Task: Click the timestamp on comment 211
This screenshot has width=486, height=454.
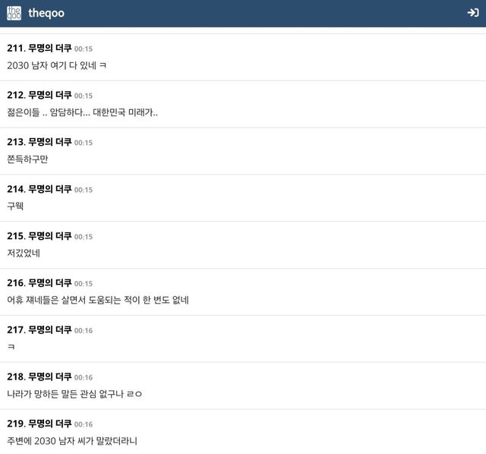Action: [x=84, y=49]
